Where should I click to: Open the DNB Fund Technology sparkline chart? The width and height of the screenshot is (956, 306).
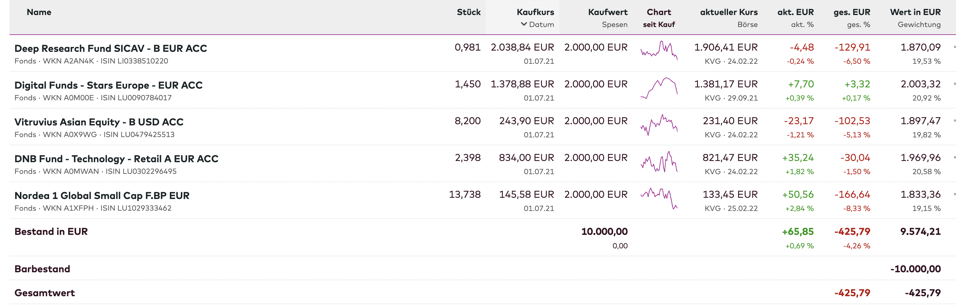[x=659, y=161]
